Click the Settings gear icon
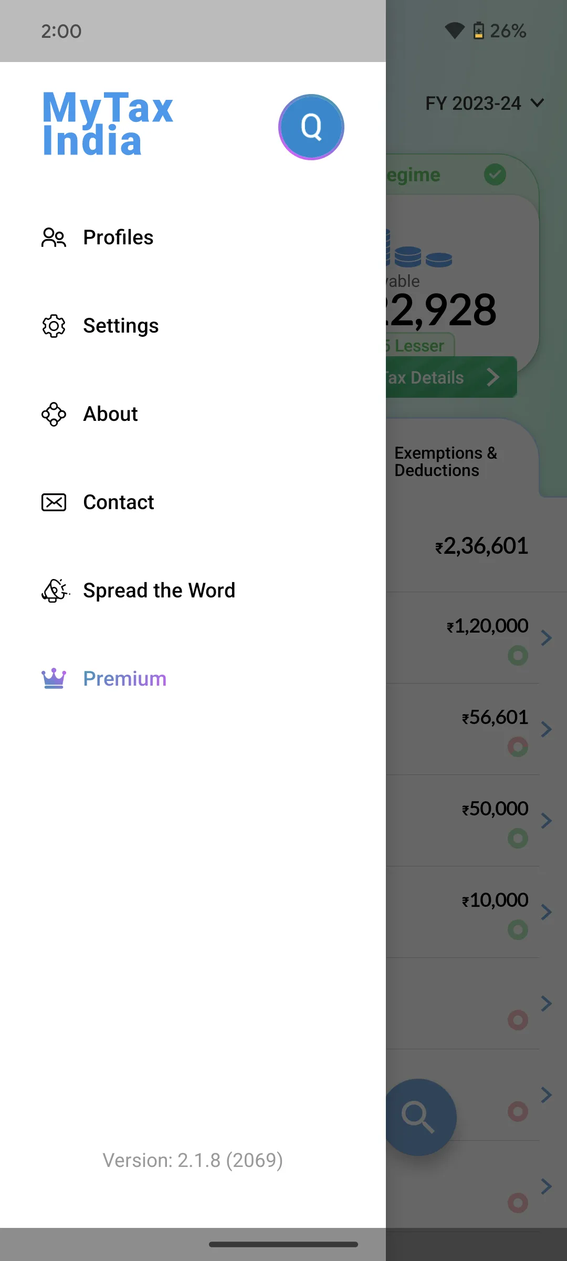Image resolution: width=567 pixels, height=1261 pixels. pos(53,326)
